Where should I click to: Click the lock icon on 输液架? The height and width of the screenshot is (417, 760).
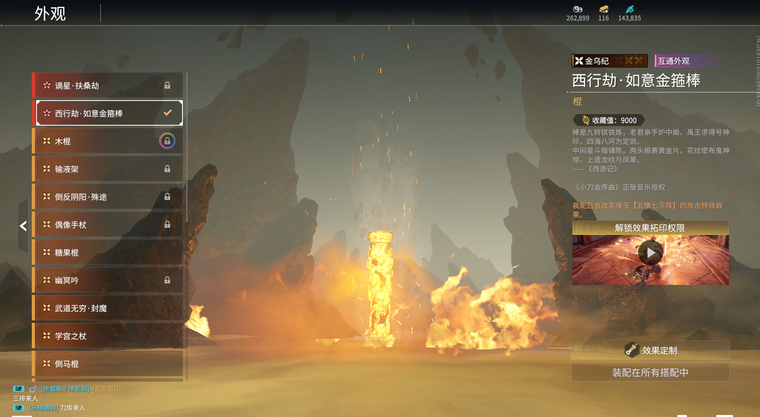click(167, 169)
